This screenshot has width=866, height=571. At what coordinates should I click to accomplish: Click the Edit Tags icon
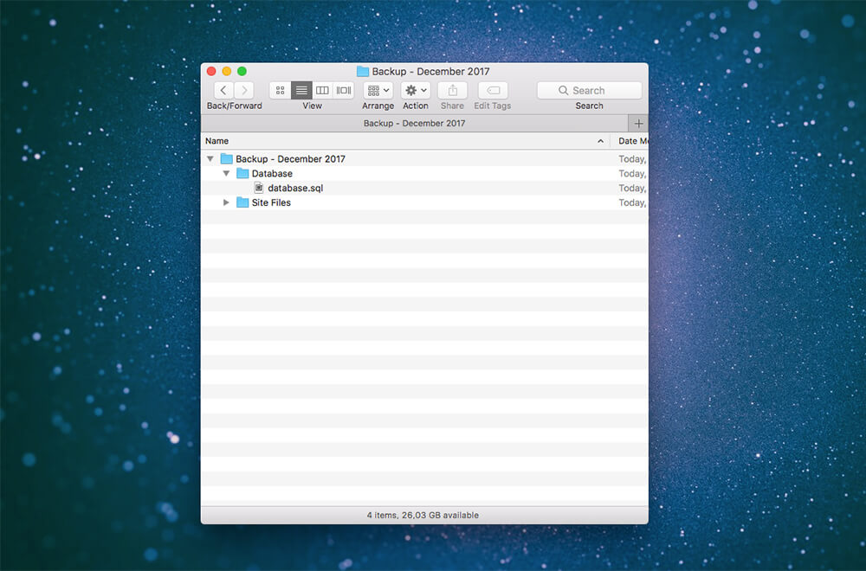click(x=493, y=90)
